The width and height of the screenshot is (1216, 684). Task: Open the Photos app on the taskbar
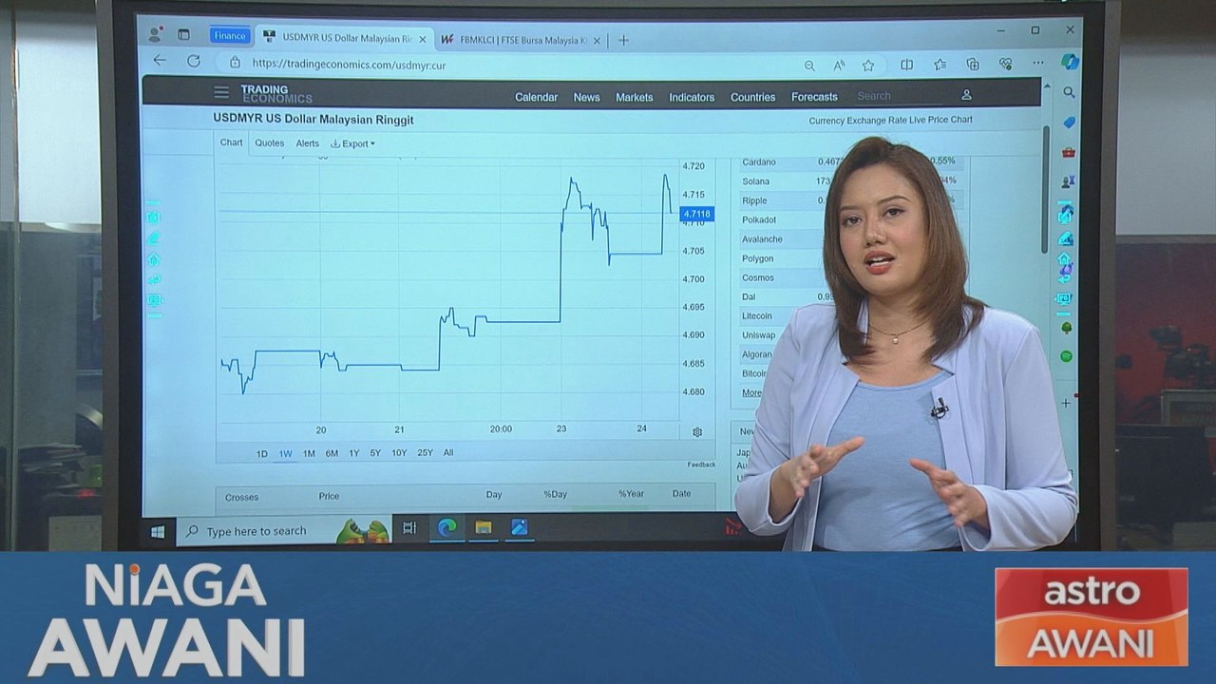pyautogui.click(x=519, y=527)
